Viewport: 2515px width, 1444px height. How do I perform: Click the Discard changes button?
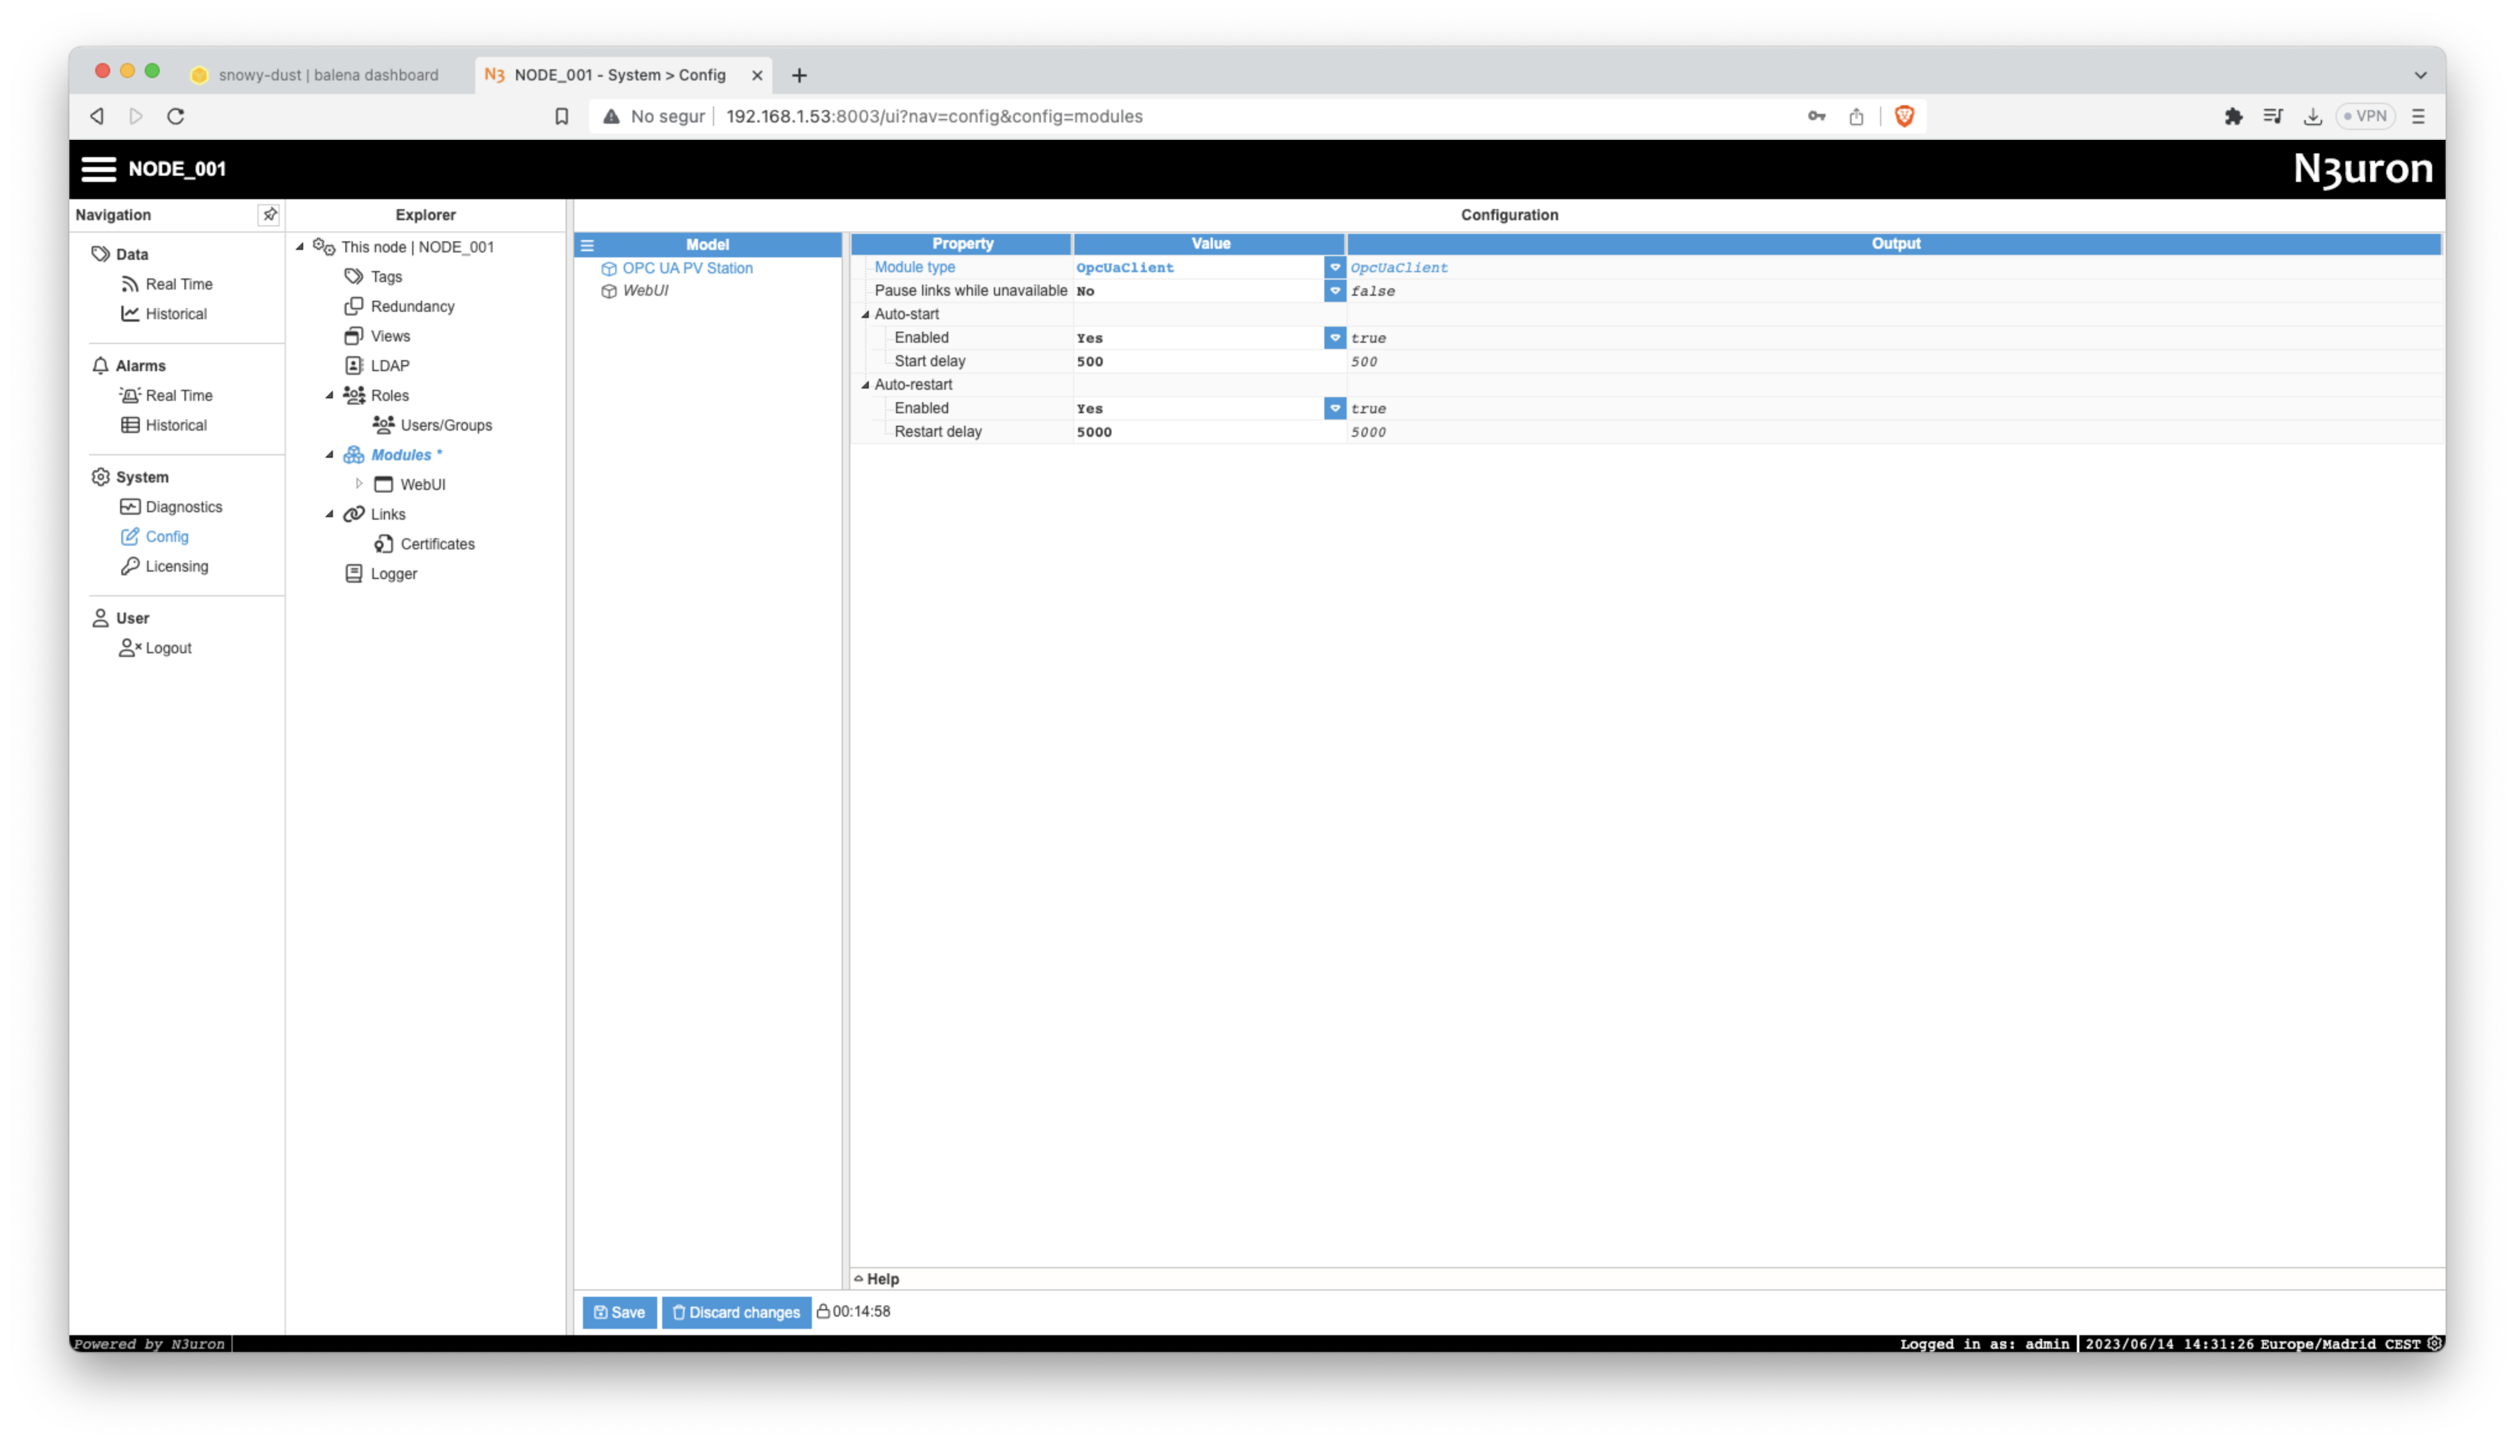point(736,1312)
